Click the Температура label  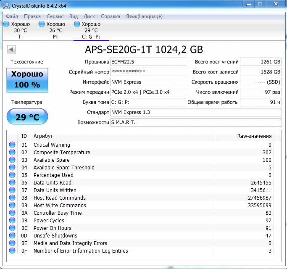pos(27,102)
